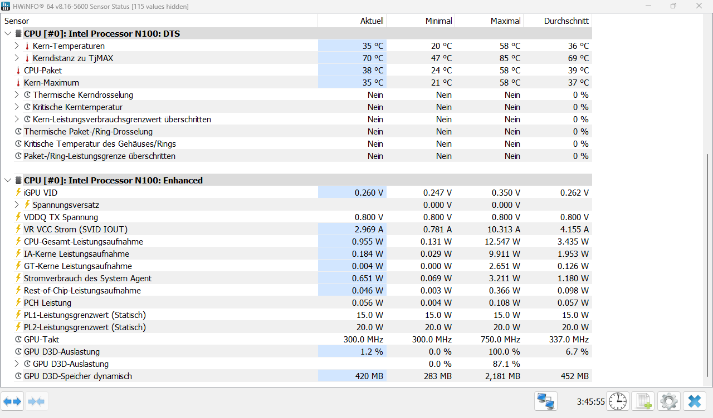713x418 pixels.
Task: Click the CPU-Paket thermometer icon
Action: (18, 71)
